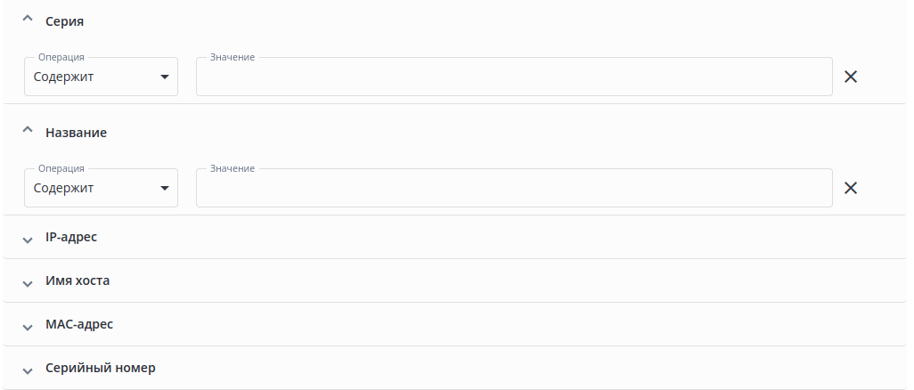Click the Имя хоста filter title

click(78, 280)
